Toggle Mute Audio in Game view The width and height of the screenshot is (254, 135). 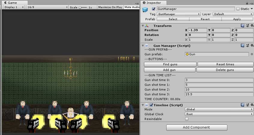pyautogui.click(x=132, y=7)
